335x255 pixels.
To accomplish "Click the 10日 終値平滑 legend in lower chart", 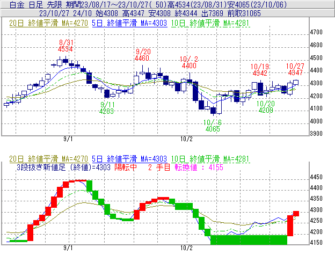I will coord(210,159).
